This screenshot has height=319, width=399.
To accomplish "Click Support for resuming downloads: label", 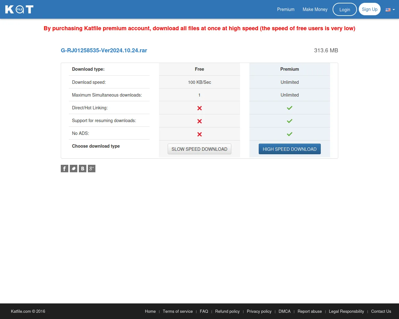I will click(104, 121).
